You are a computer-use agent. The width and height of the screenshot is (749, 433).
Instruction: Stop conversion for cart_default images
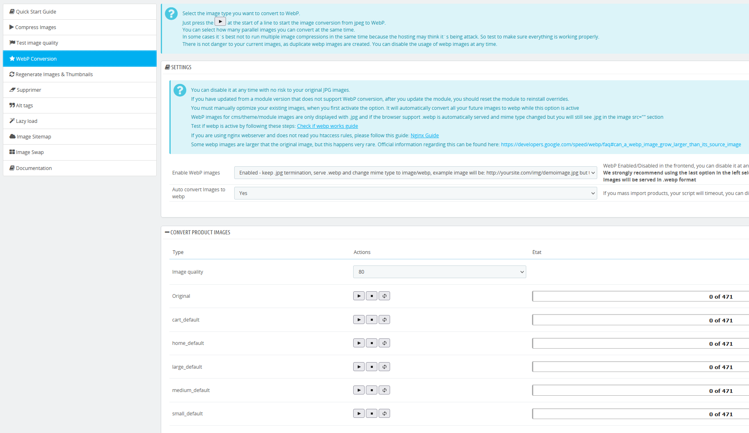(x=372, y=320)
